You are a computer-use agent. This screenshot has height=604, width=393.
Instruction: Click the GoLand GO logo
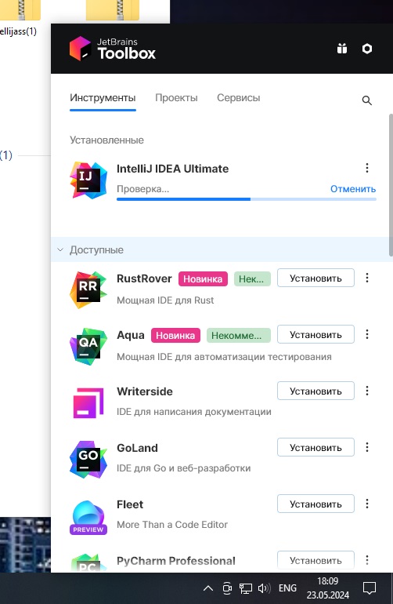click(x=88, y=459)
